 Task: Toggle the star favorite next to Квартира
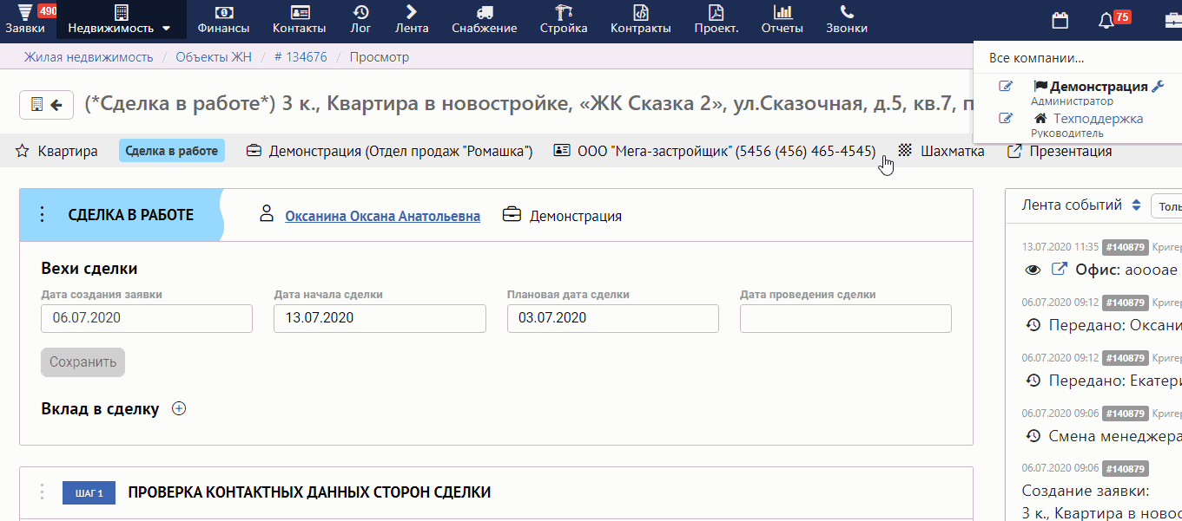(x=23, y=151)
